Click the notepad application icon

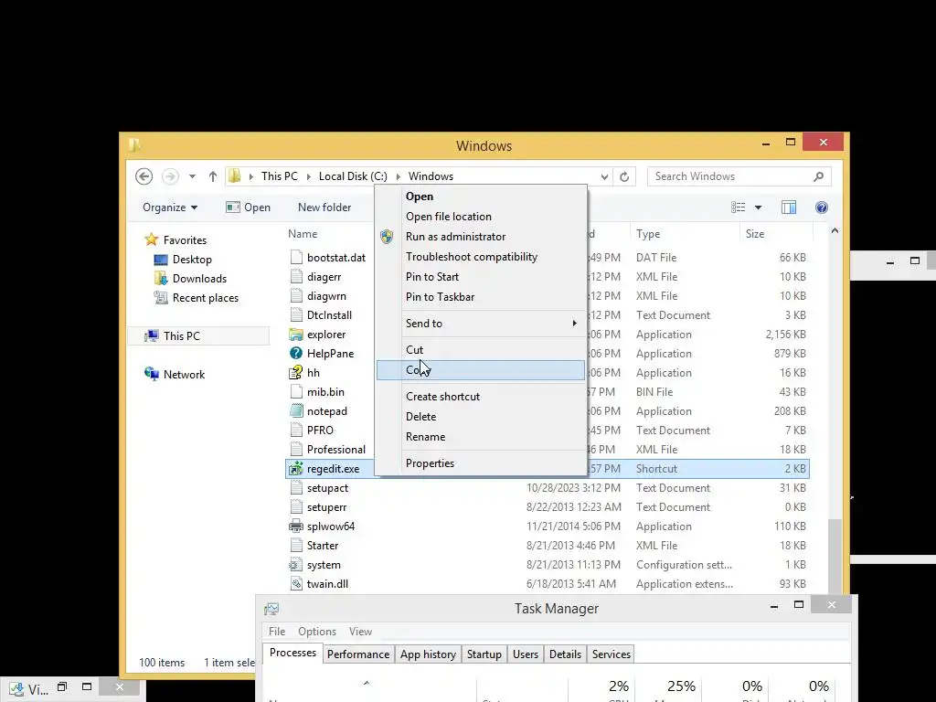[x=296, y=410]
